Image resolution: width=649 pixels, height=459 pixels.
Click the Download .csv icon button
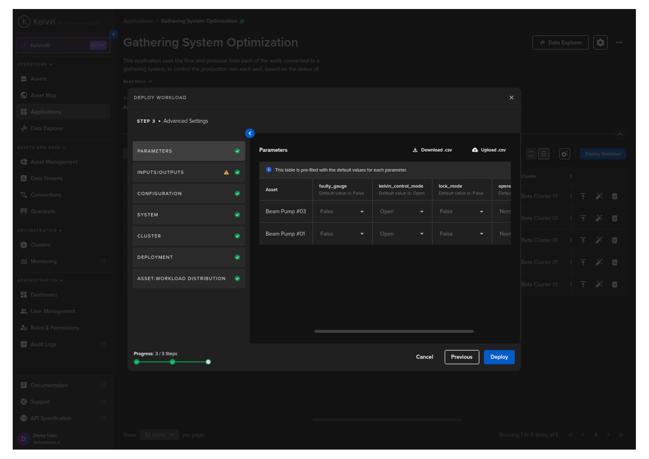point(415,150)
